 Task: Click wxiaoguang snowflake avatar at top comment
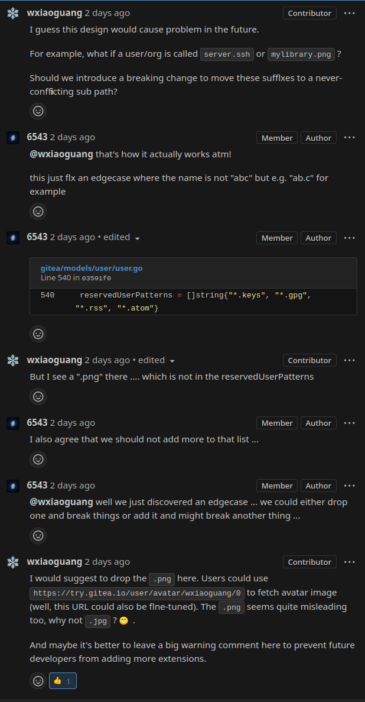13,13
